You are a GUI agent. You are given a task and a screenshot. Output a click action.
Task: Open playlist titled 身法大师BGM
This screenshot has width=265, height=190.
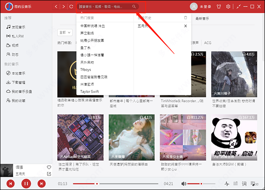click(229, 164)
